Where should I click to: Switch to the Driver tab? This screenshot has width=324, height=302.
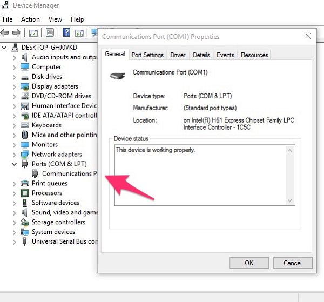pyautogui.click(x=178, y=55)
